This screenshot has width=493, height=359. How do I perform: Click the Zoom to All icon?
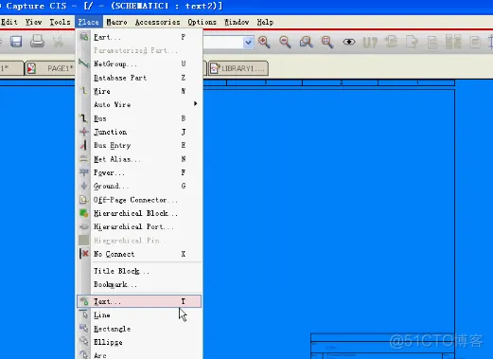coord(327,42)
